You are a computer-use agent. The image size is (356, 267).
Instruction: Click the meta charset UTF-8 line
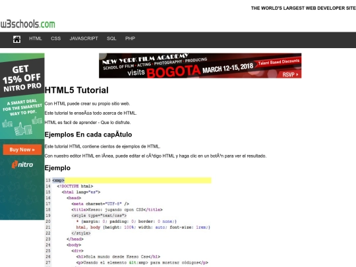pyautogui.click(x=100, y=204)
